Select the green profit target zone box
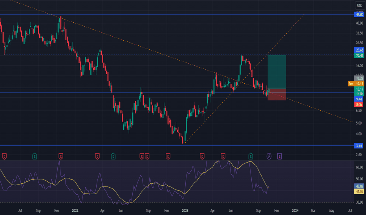 (x=277, y=72)
